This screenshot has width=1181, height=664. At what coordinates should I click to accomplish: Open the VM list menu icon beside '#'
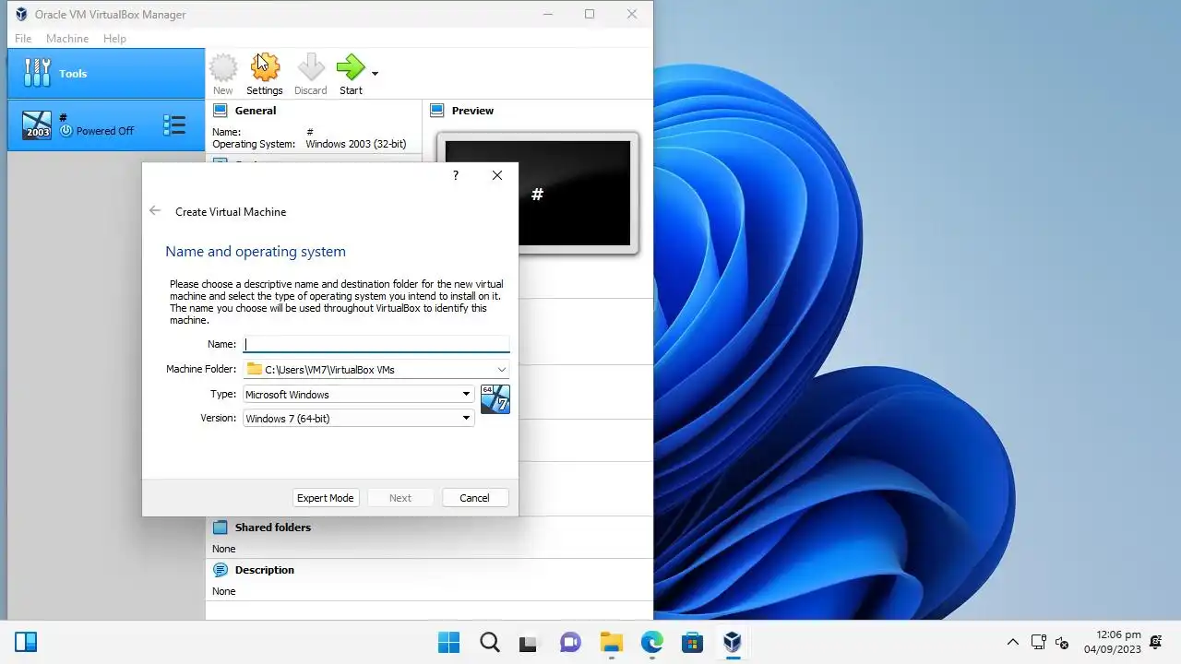pyautogui.click(x=174, y=125)
